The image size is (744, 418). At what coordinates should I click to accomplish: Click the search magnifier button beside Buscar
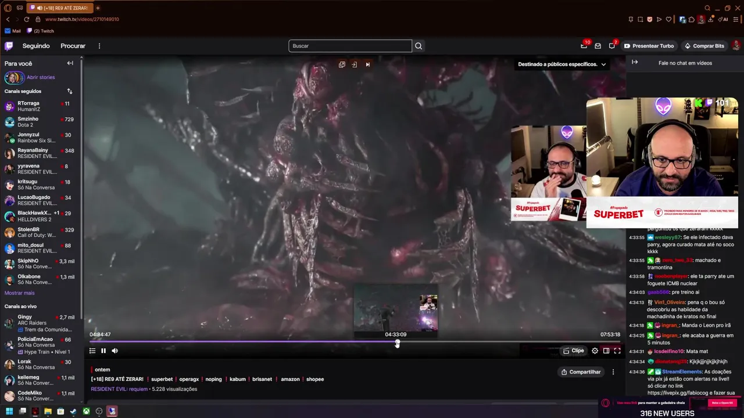pyautogui.click(x=419, y=46)
